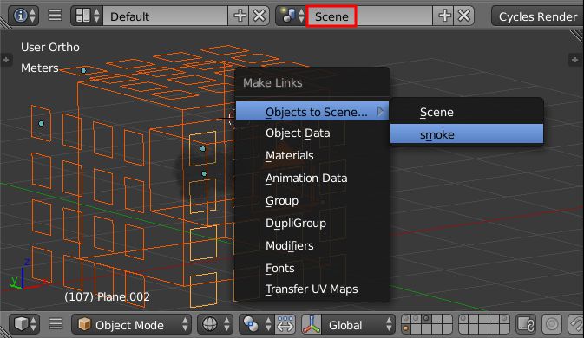Toggle layer 1 button with dot
This screenshot has width=584, height=338.
[x=406, y=319]
